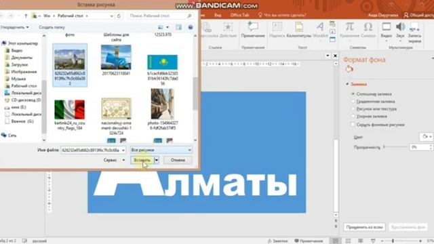Switch to slide sorter view icon
Screen dimensions: 434x244
click(x=348, y=241)
